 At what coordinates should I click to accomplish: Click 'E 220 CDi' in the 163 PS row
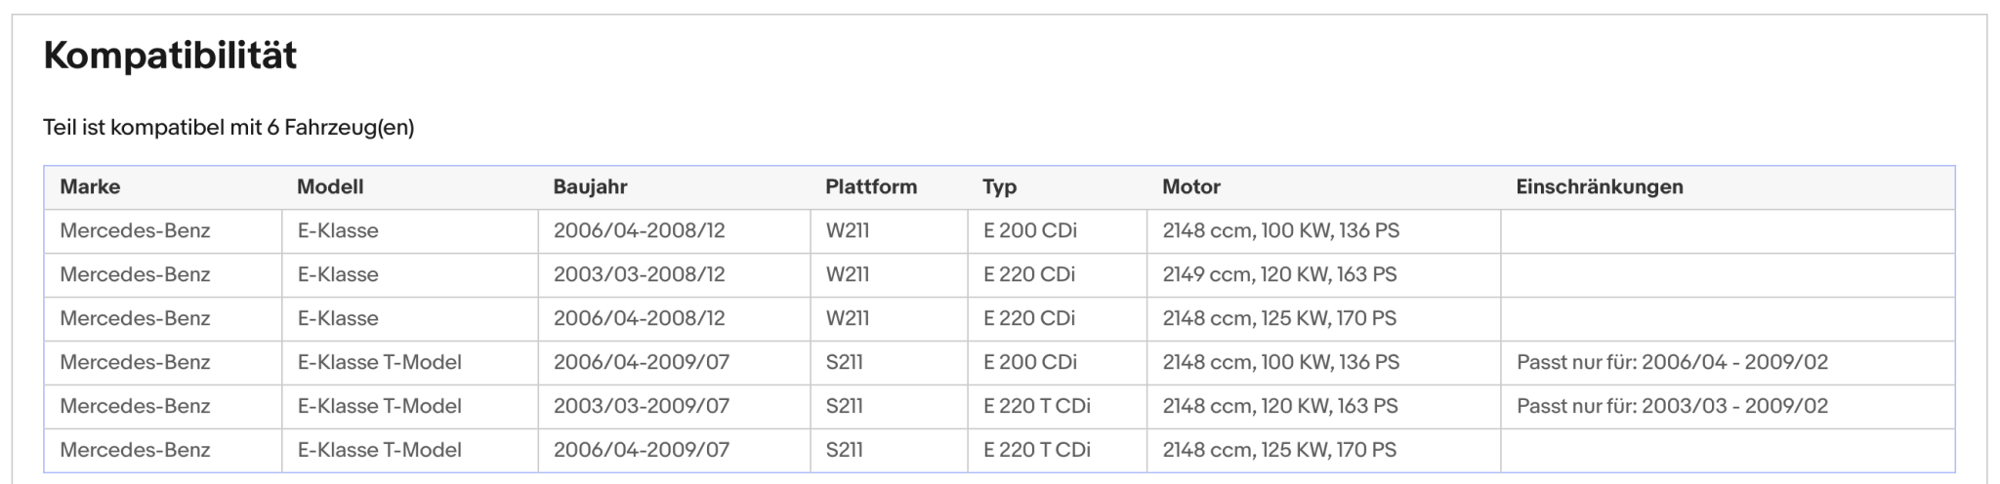pyautogui.click(x=1029, y=274)
